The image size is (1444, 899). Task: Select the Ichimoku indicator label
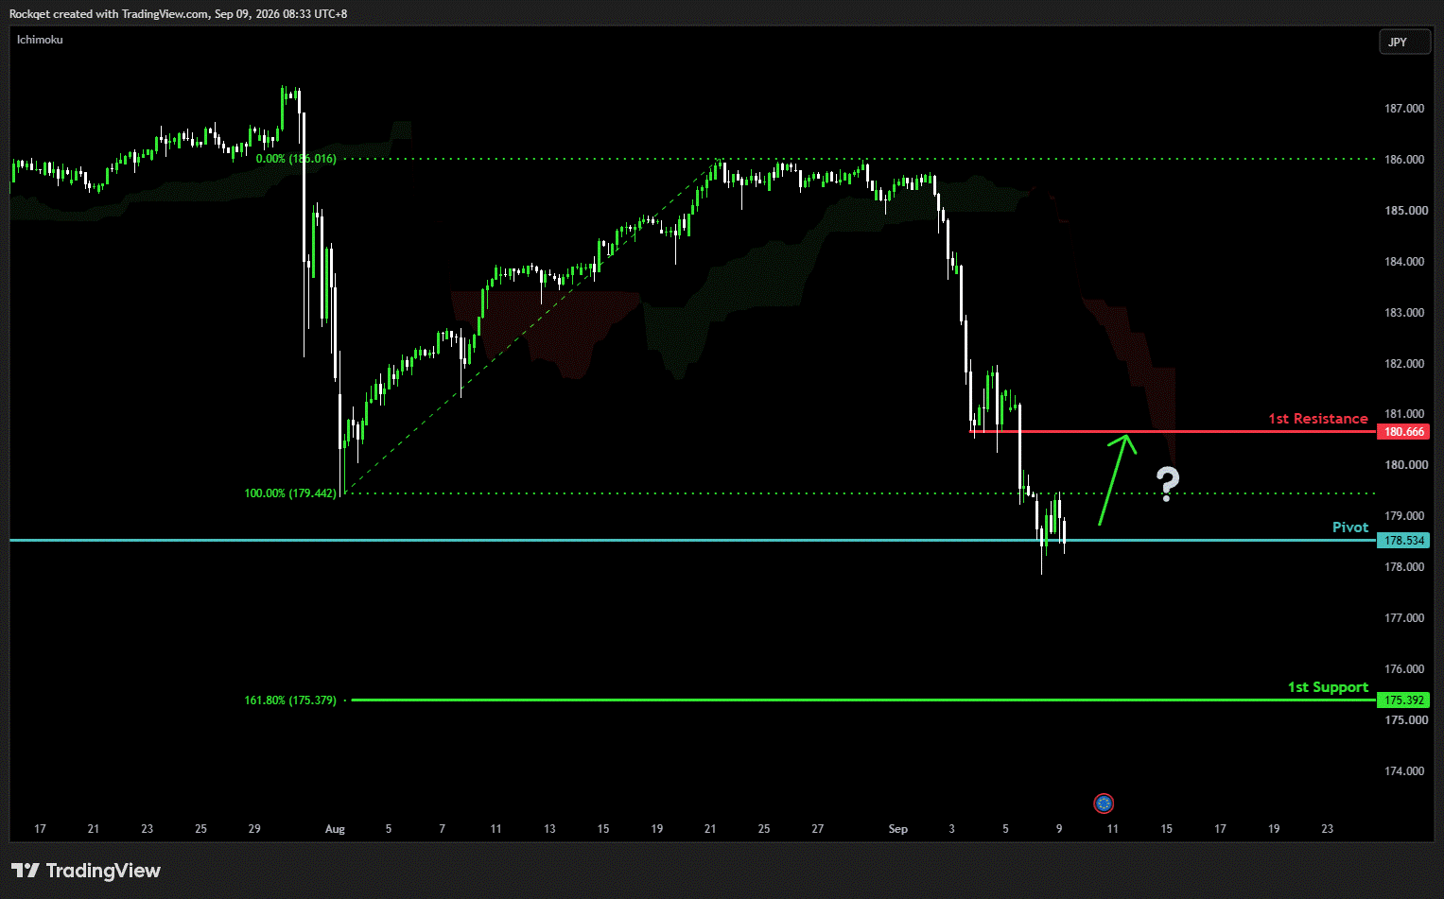click(40, 40)
